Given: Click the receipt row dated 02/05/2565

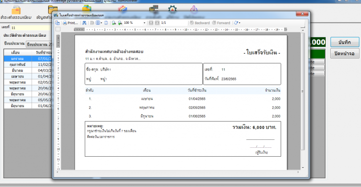Looking at the screenshot, I should coord(183,108).
